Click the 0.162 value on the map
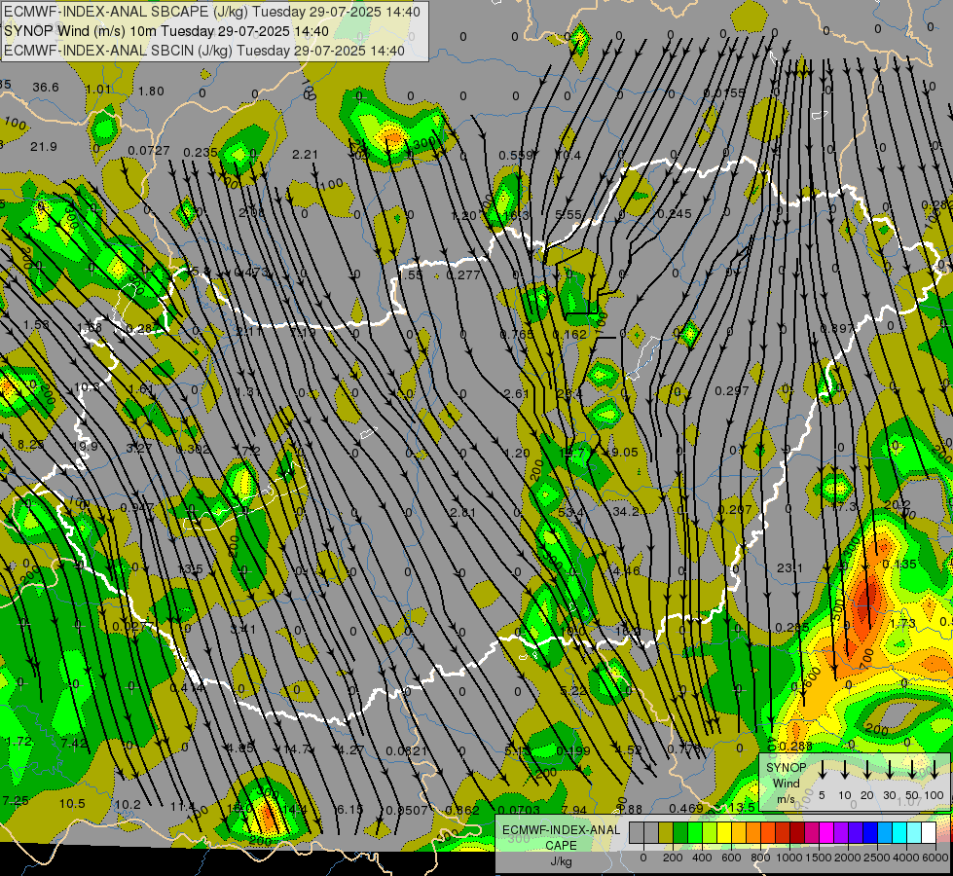 point(570,335)
